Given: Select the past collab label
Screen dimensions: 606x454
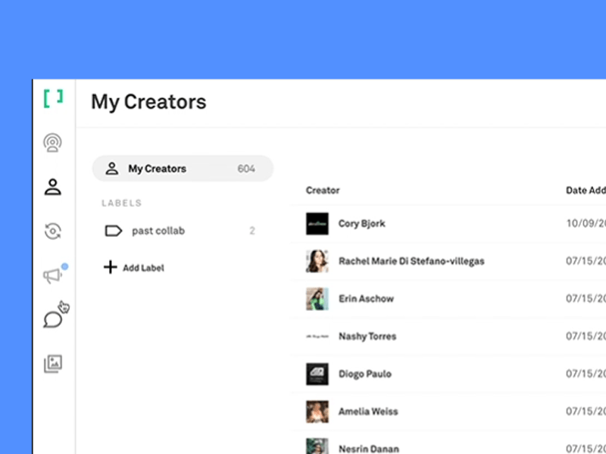Looking at the screenshot, I should tap(158, 231).
